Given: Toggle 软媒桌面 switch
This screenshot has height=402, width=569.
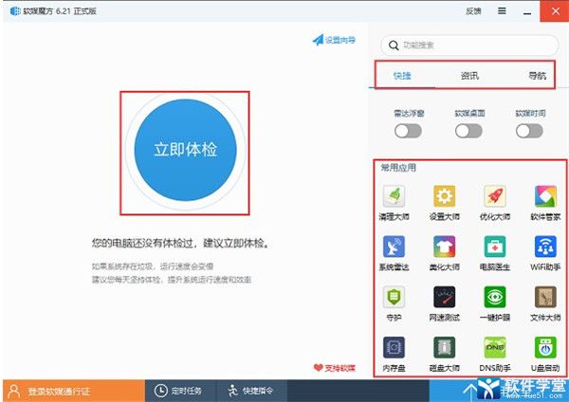Looking at the screenshot, I should click(x=468, y=131).
